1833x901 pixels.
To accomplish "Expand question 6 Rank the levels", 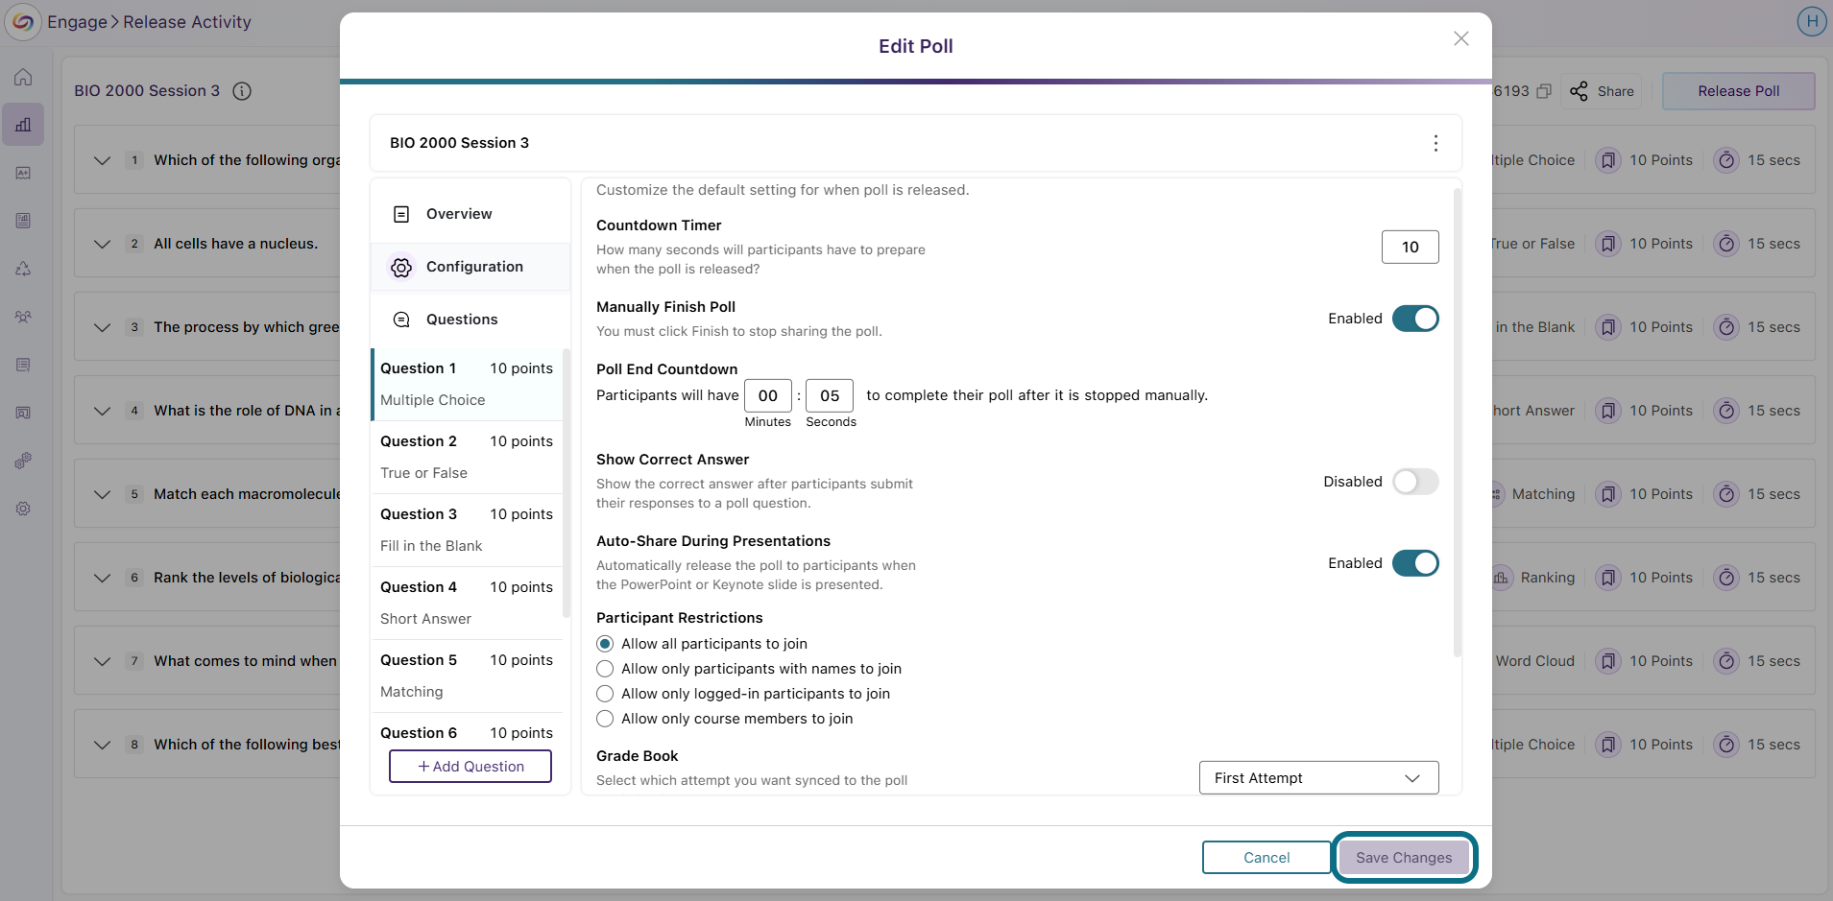I will pyautogui.click(x=102, y=578).
